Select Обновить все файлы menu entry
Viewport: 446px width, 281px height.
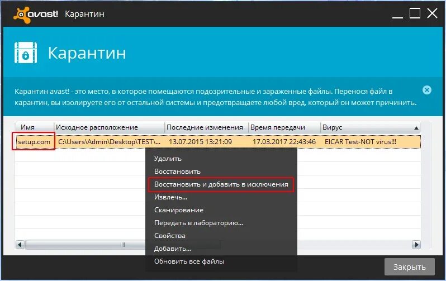[x=189, y=261]
